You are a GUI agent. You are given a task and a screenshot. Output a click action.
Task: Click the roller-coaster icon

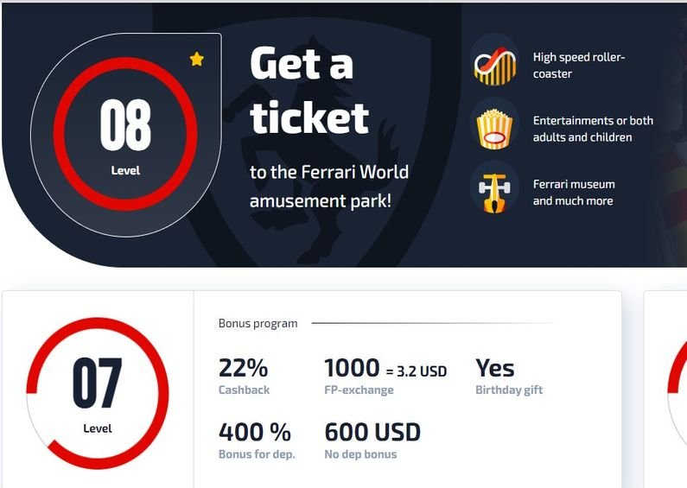click(494, 66)
